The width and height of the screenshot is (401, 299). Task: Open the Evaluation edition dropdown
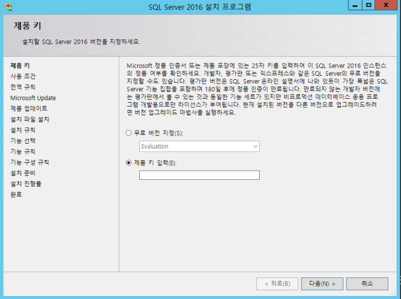tap(256, 146)
